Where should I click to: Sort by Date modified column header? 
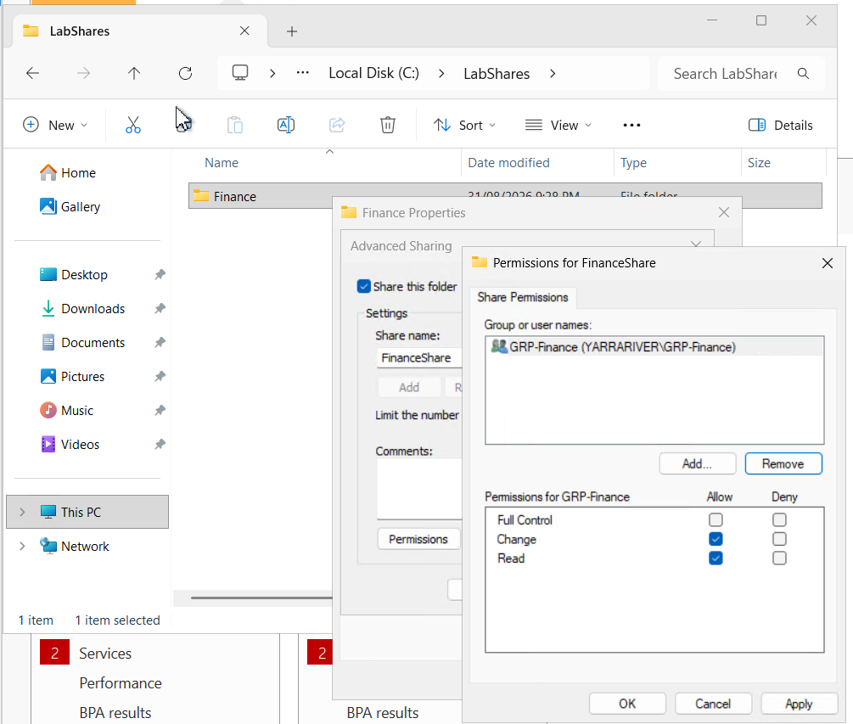(x=508, y=163)
